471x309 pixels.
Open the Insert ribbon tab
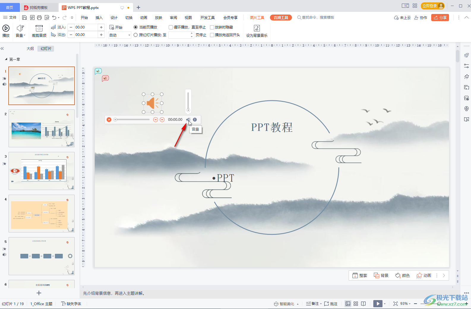99,18
